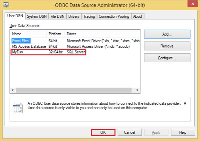This screenshot has width=200, height=141.
Task: Open Help for the dialog
Action: 182,132
